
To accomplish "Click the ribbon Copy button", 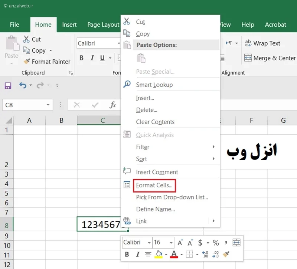I will click(x=34, y=50).
